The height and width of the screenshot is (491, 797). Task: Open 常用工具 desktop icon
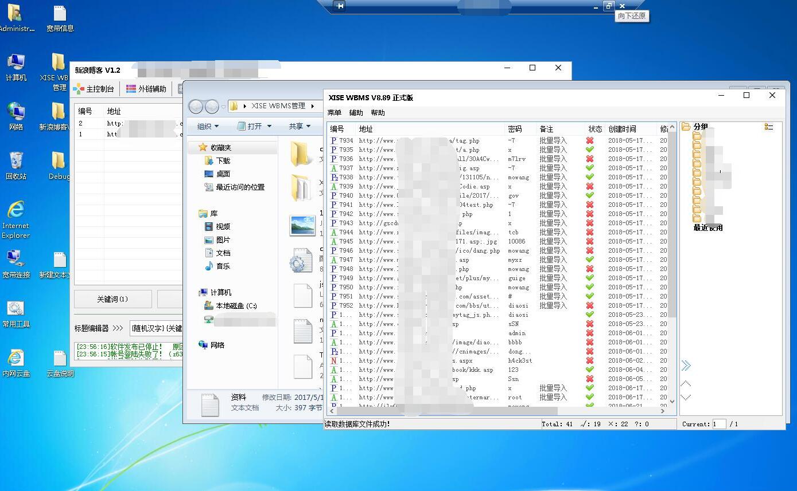click(16, 313)
